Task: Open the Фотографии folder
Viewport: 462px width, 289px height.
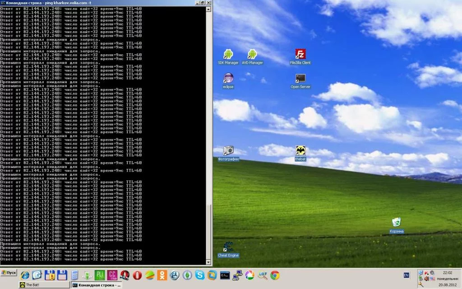Action: click(x=227, y=151)
